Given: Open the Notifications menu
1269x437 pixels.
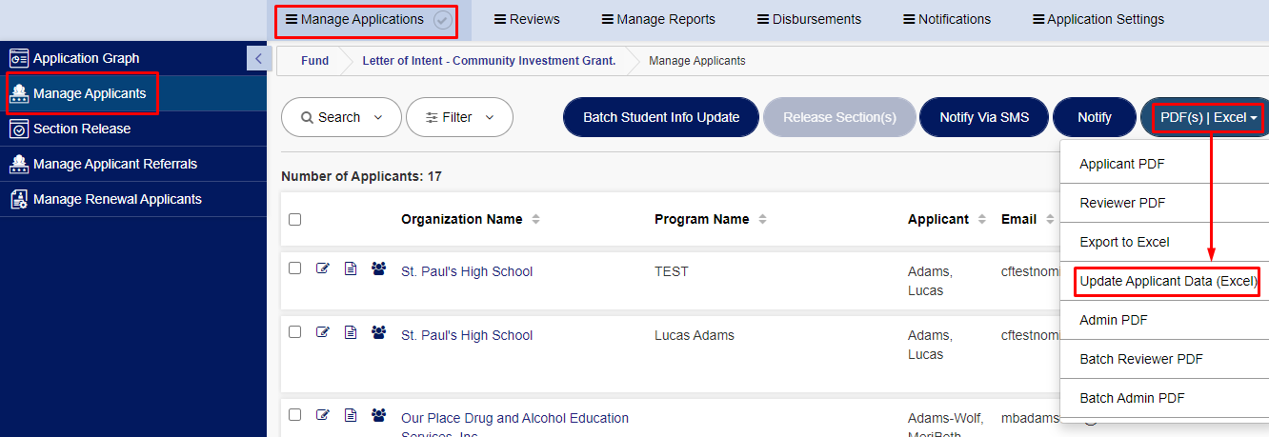Looking at the screenshot, I should click(947, 19).
